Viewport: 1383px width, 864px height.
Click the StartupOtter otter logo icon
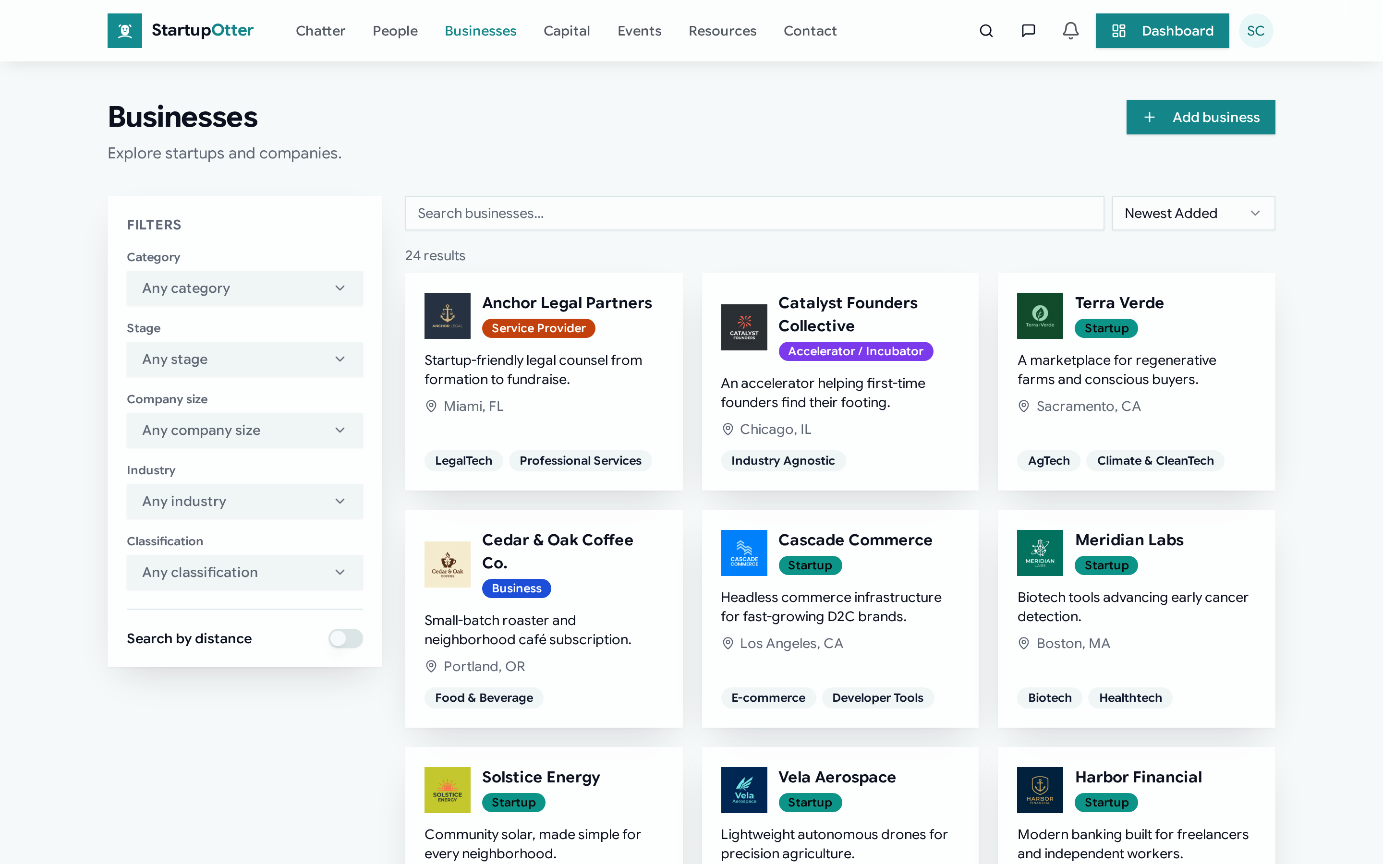coord(124,31)
